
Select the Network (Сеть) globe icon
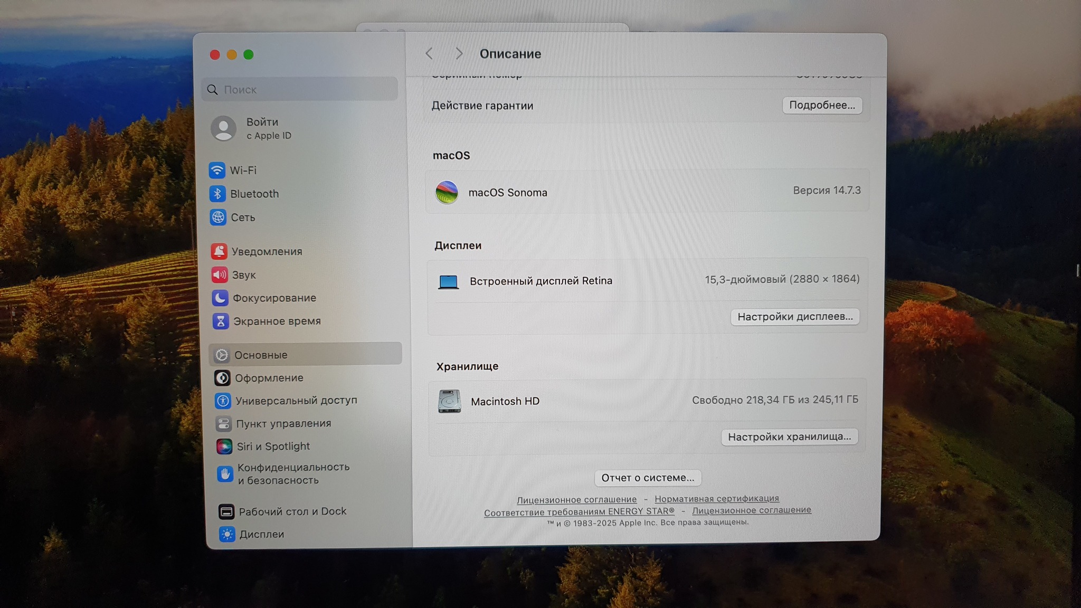pos(218,217)
